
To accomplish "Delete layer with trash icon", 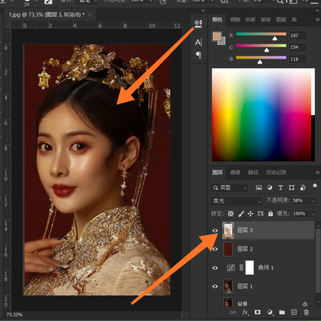I will (306, 312).
